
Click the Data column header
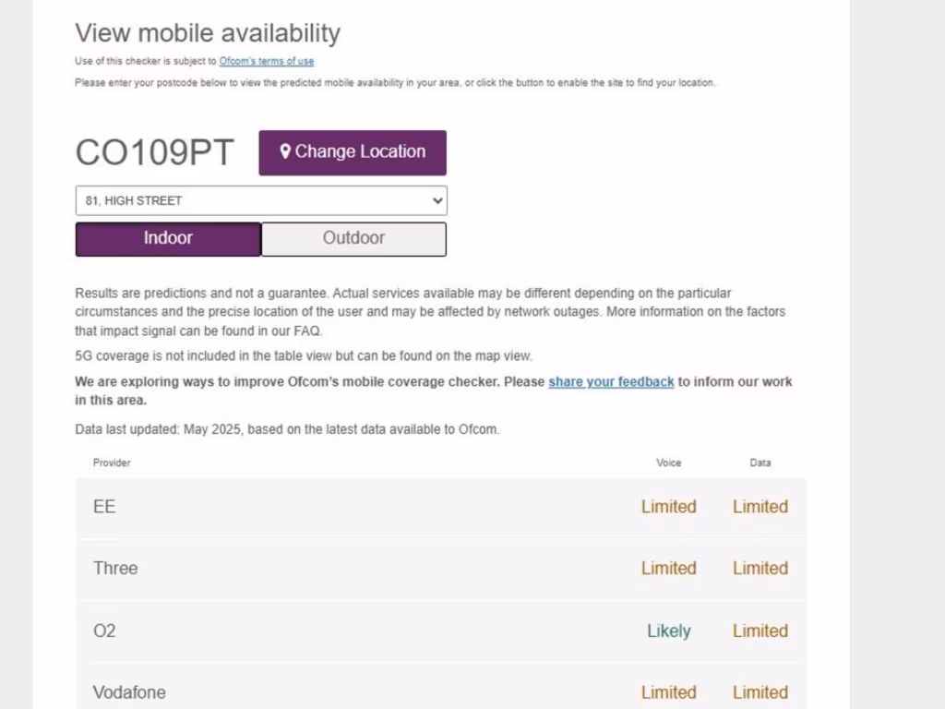(x=760, y=463)
